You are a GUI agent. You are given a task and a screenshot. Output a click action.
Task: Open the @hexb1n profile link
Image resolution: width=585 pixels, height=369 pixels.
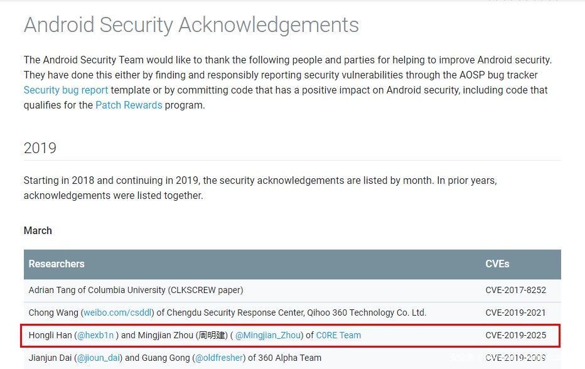pyautogui.click(x=96, y=335)
